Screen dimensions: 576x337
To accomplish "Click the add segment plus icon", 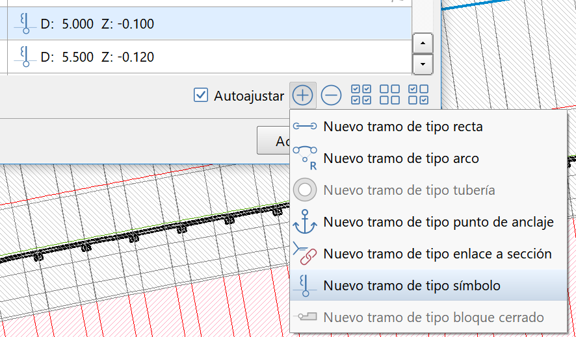I will [303, 95].
